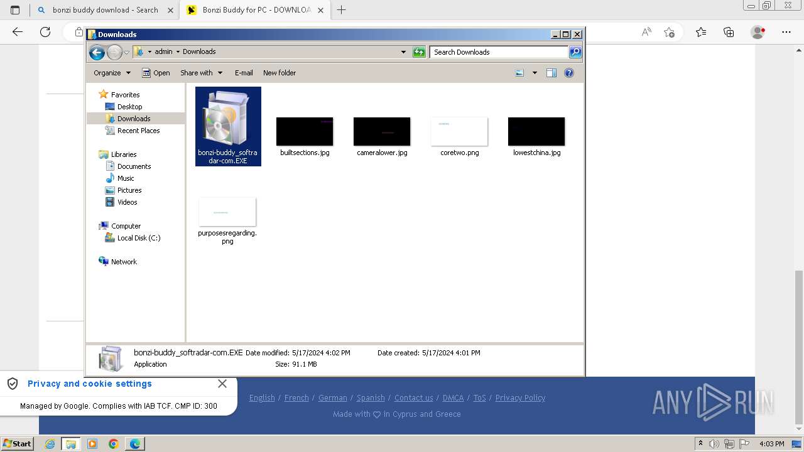Click the Change your view icon
Image resolution: width=804 pixels, height=452 pixels.
pos(519,73)
